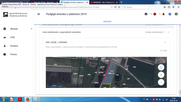
Task: Click the Doradcy person icon
Action: [x=5, y=46]
